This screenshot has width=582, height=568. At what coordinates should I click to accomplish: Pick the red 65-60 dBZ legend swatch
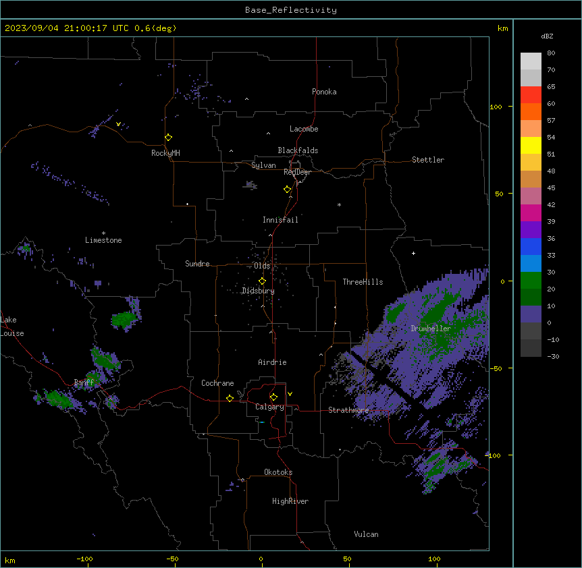[531, 95]
